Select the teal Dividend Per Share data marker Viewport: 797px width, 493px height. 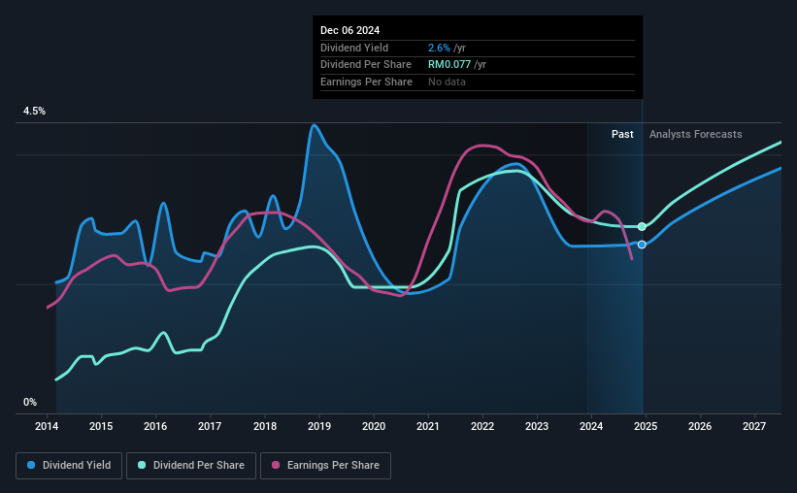tap(642, 227)
